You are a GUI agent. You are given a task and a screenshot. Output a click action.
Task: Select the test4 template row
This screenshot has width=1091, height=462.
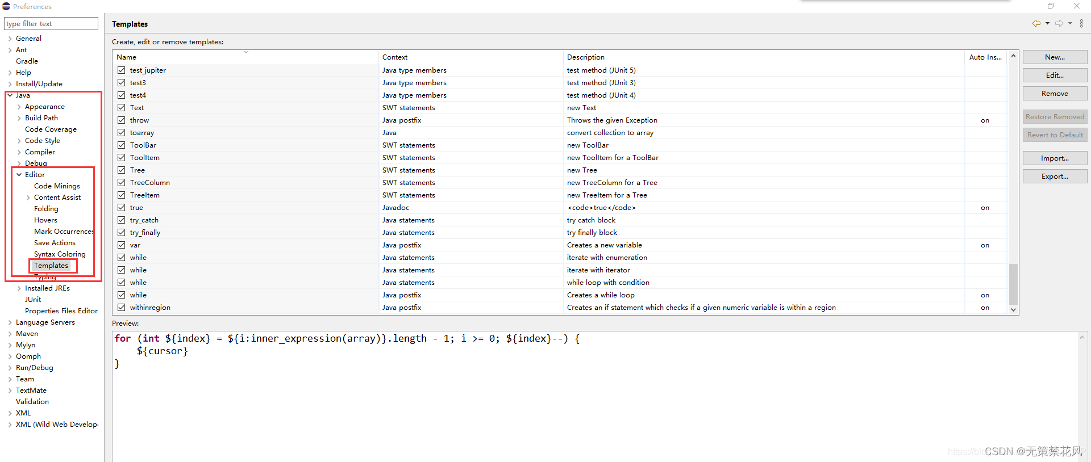point(560,95)
